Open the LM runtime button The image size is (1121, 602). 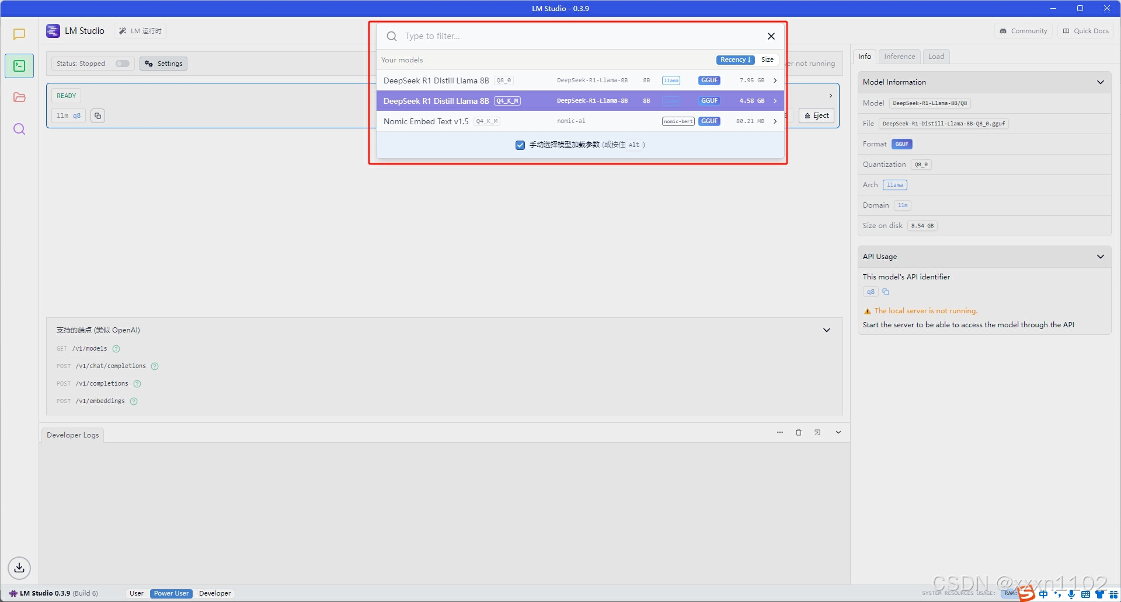[140, 31]
